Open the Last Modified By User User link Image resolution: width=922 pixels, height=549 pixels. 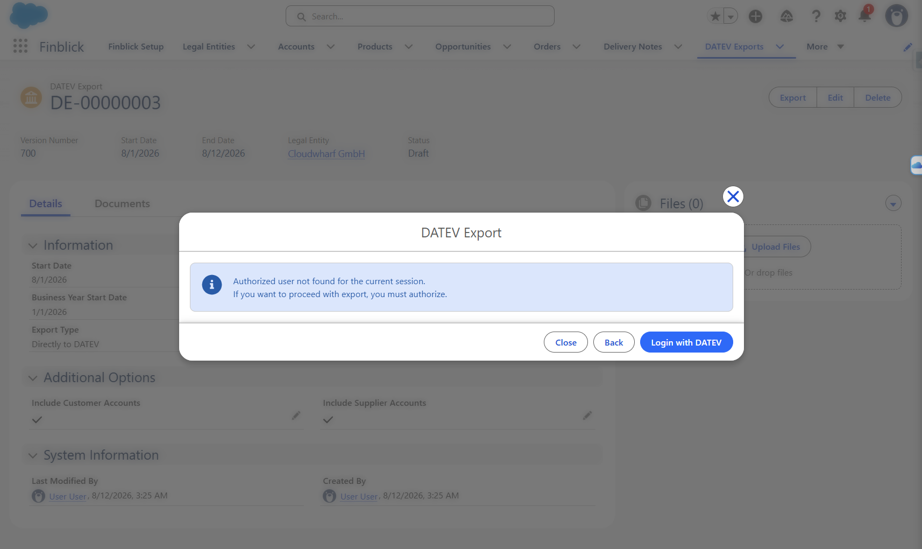click(x=68, y=496)
